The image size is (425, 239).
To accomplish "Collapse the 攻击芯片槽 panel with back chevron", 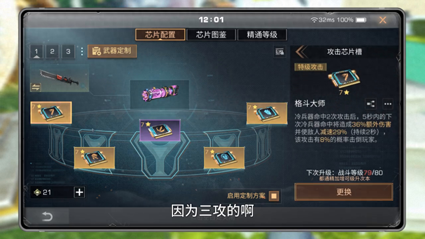I will tap(301, 52).
